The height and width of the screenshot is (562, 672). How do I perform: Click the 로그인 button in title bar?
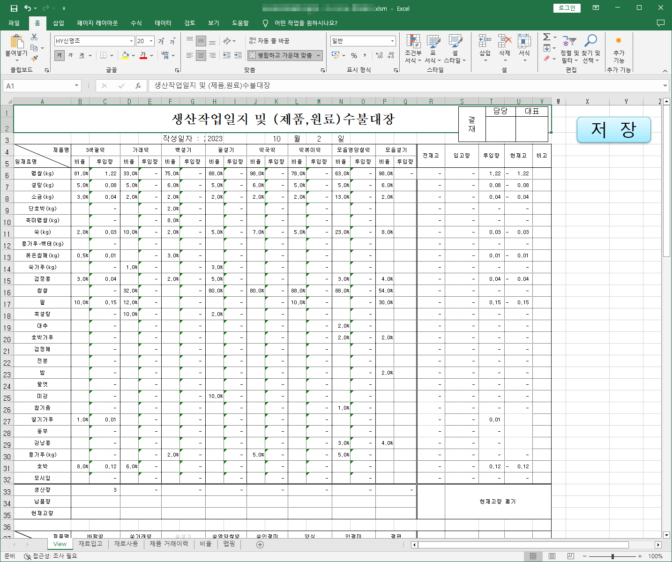click(x=567, y=8)
